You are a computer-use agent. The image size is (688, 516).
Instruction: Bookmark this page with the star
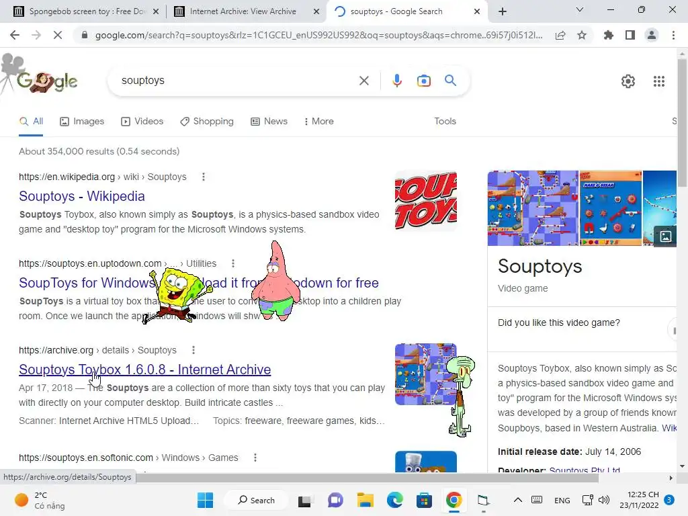click(x=582, y=35)
